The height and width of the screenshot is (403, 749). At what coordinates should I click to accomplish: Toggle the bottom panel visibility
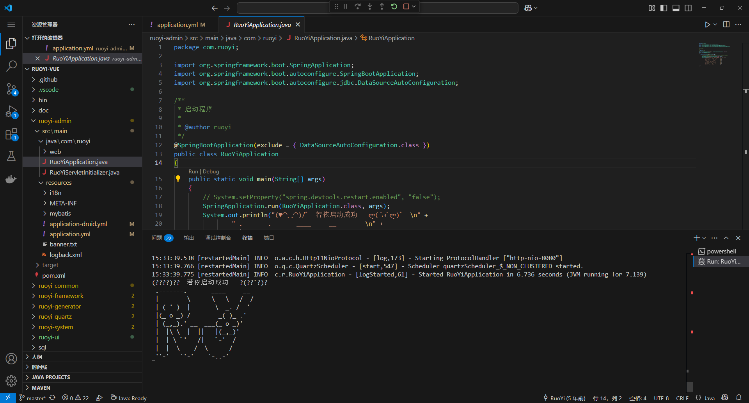(676, 8)
